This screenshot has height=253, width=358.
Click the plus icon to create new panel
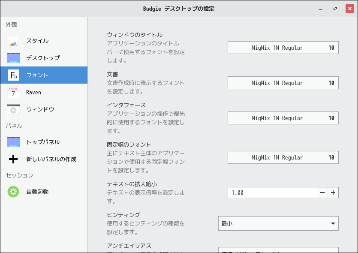(x=13, y=159)
